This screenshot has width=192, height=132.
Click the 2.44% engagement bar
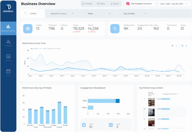(x=166, y=99)
